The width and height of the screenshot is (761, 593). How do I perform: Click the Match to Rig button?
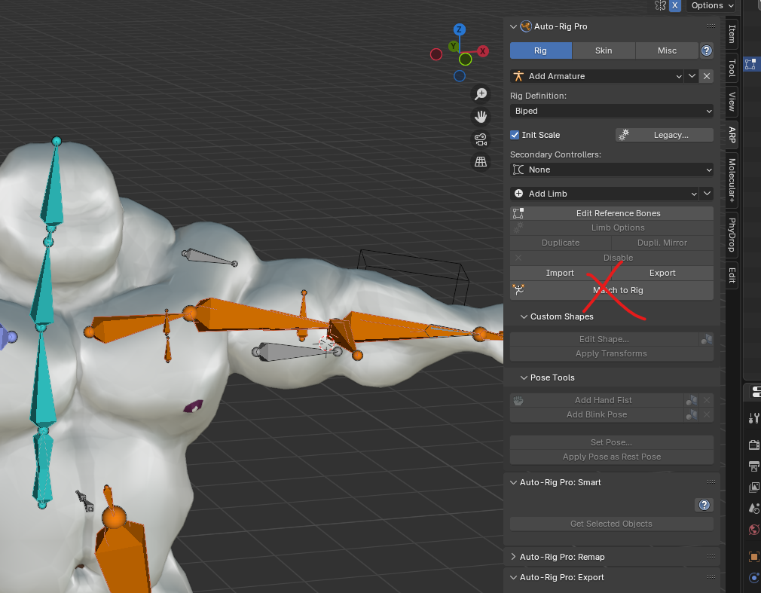point(612,290)
